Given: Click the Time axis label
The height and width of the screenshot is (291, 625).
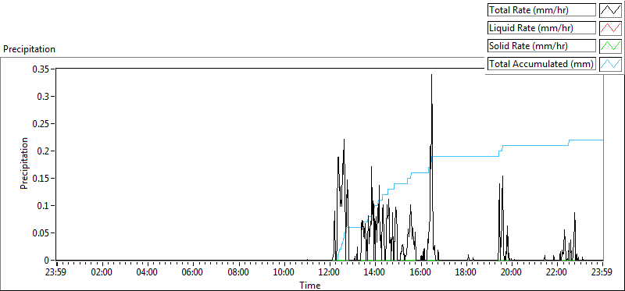Looking at the screenshot, I should click(309, 285).
